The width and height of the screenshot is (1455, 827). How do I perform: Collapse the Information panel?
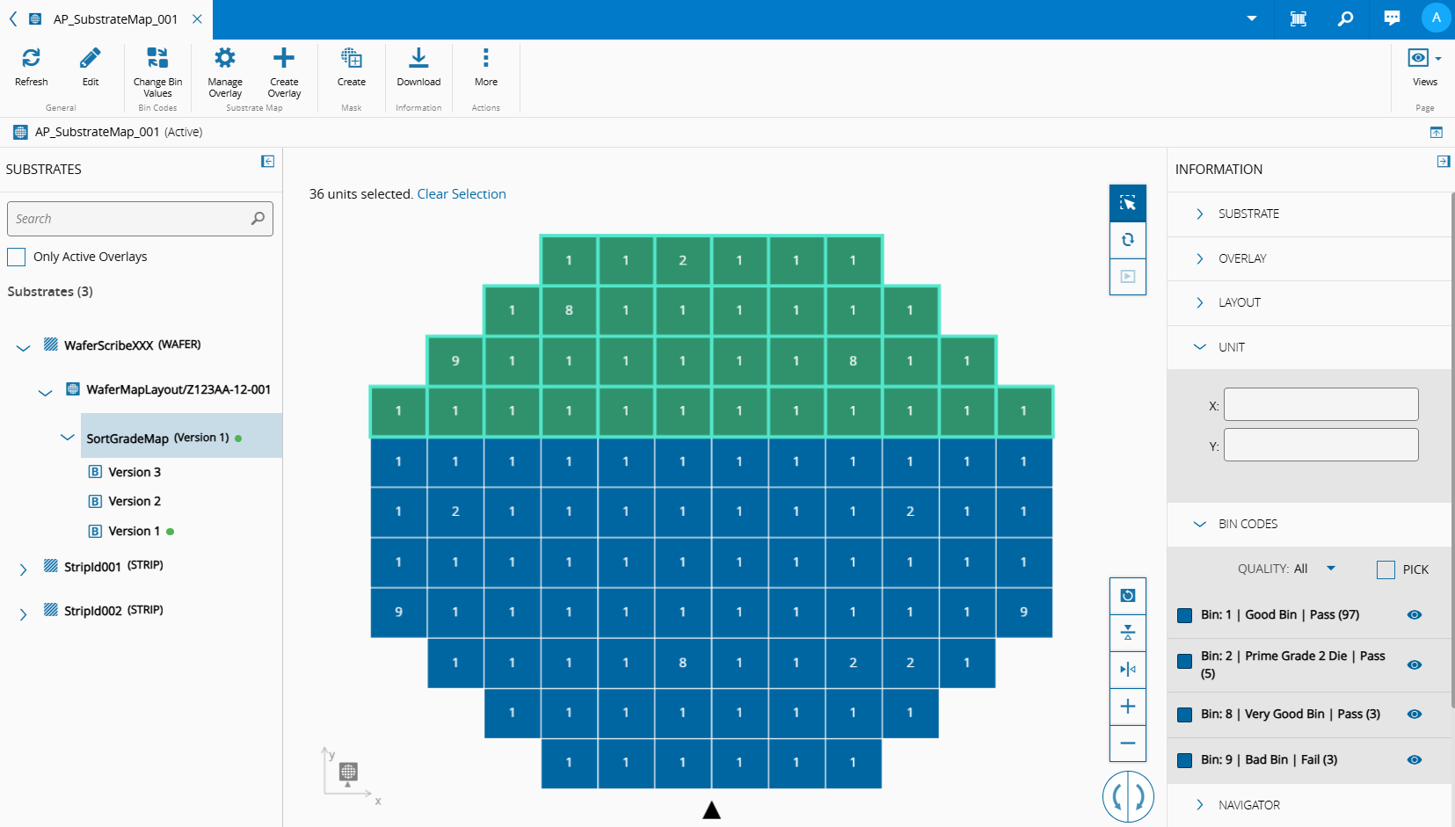pos(1444,162)
